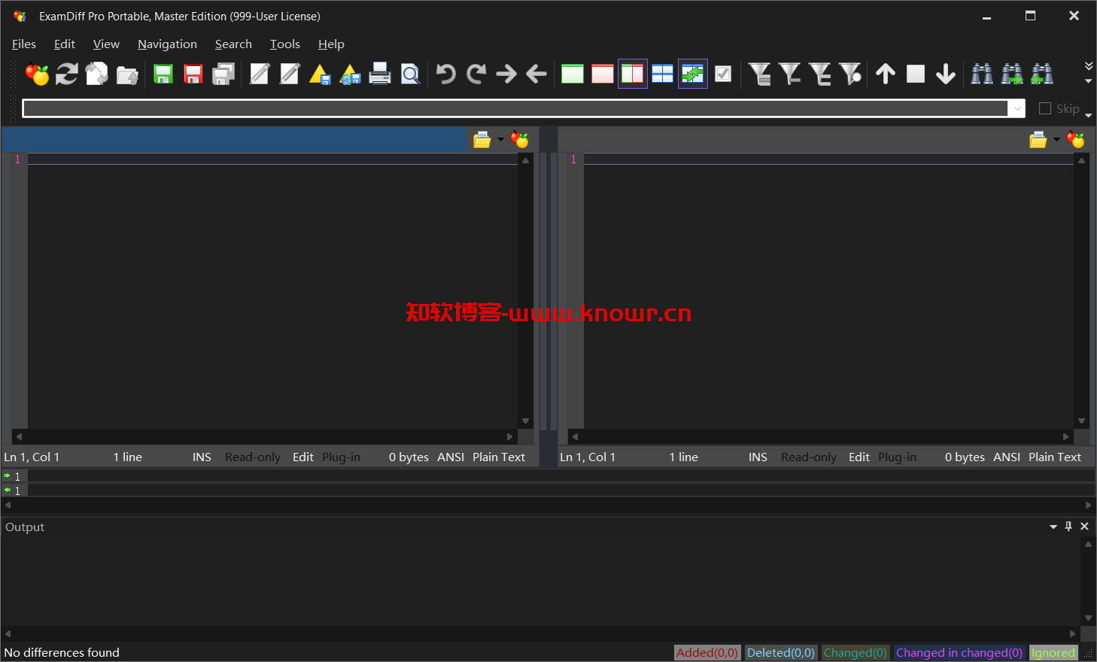Toggle Read-only in left pane status
The height and width of the screenshot is (662, 1097).
click(253, 457)
